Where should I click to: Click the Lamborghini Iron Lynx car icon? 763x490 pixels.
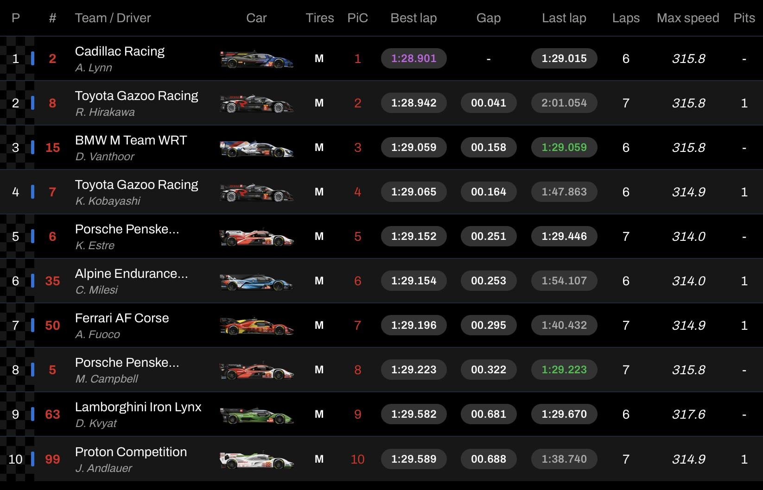point(256,415)
